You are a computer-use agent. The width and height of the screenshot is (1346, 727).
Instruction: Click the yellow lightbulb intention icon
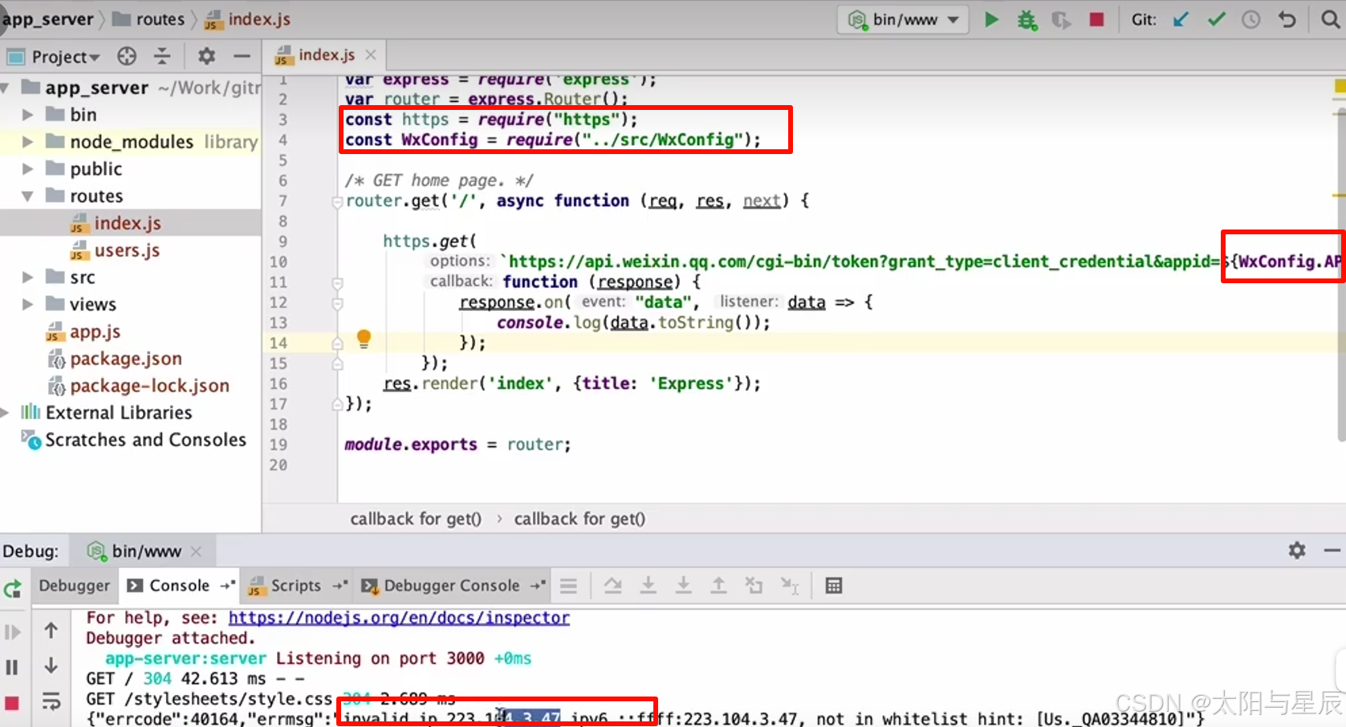364,339
